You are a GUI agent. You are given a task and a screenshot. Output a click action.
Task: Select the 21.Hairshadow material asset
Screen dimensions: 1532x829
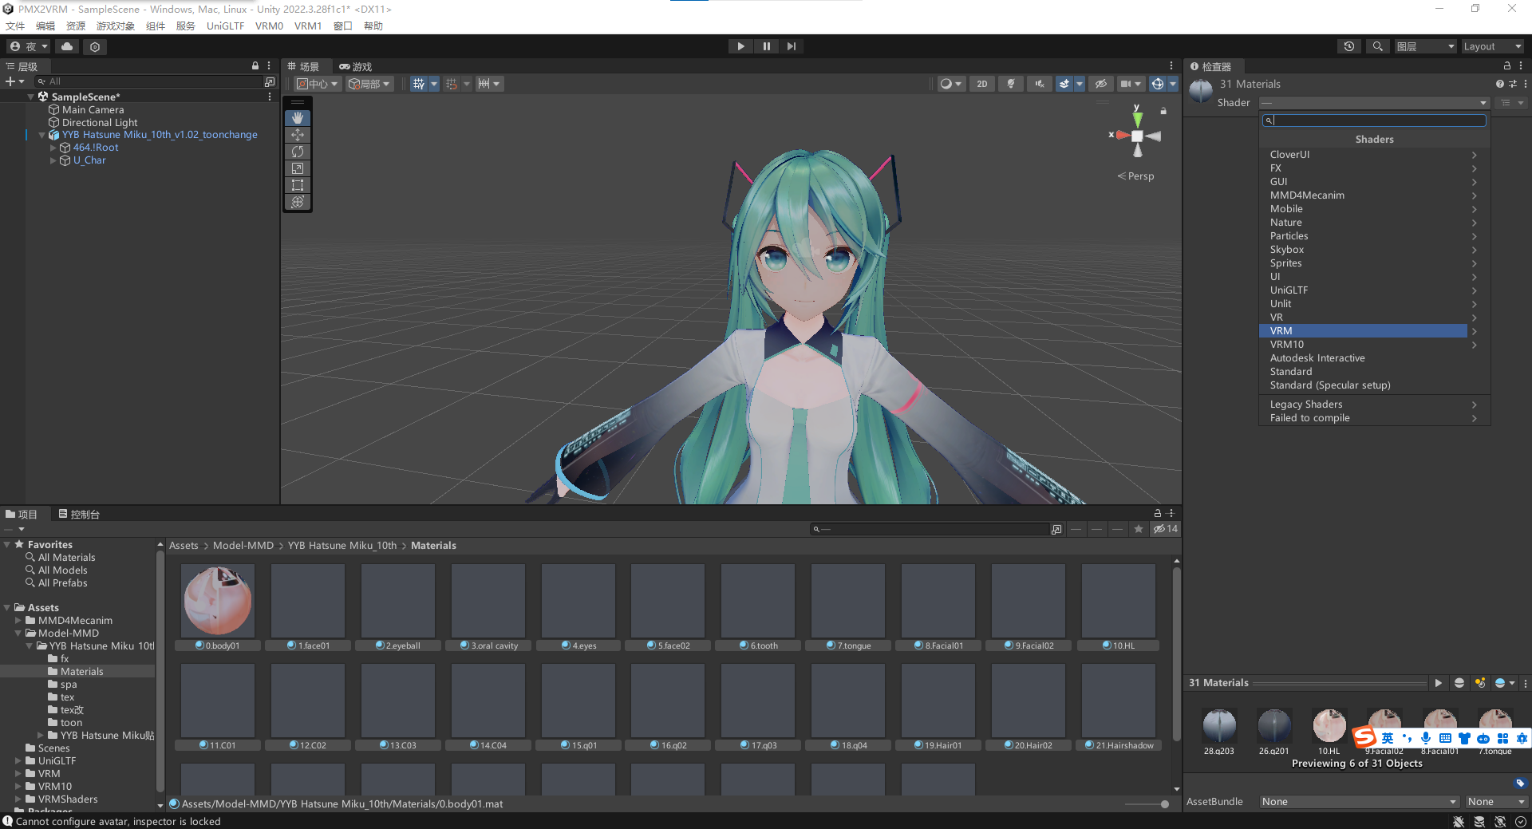click(1119, 707)
